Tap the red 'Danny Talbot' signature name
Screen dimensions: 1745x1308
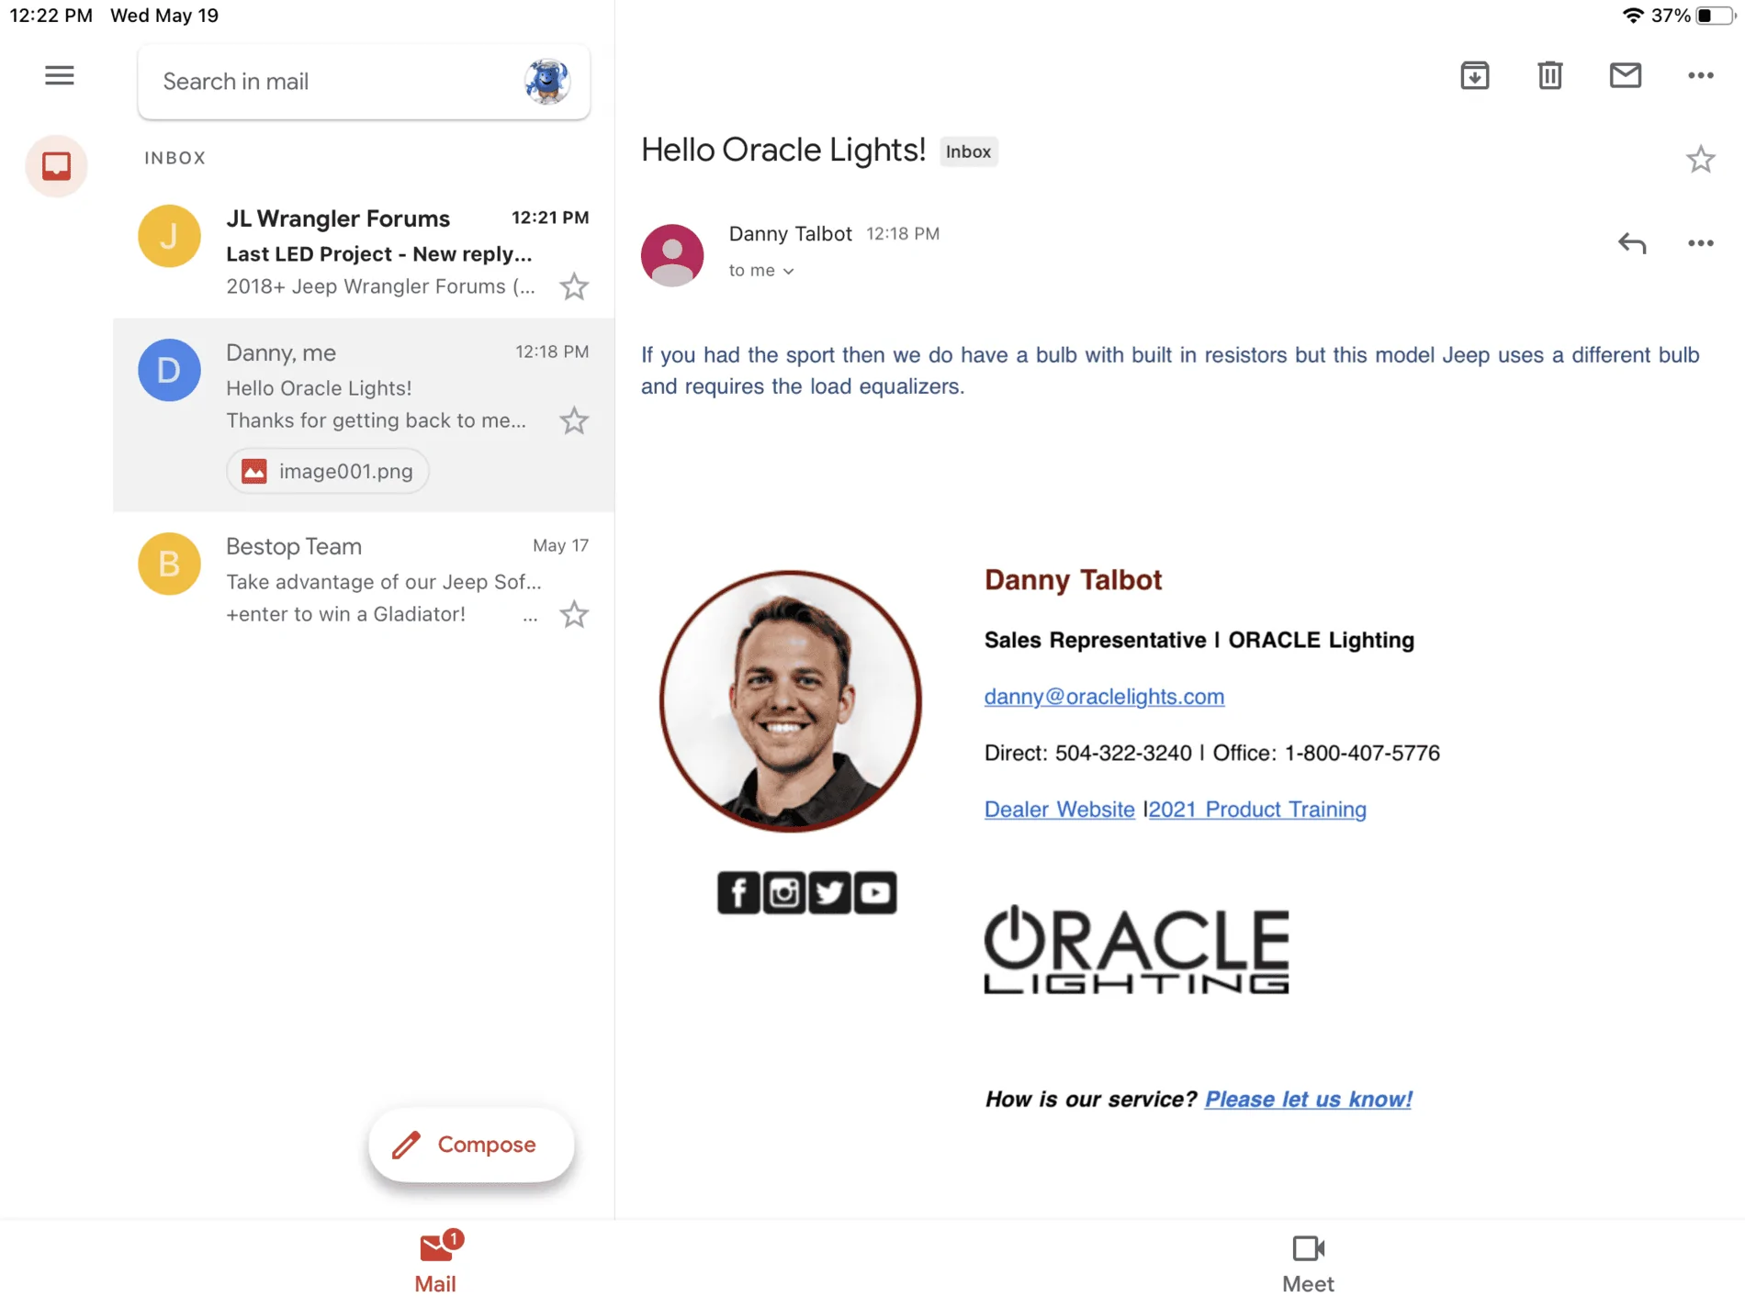1074,580
